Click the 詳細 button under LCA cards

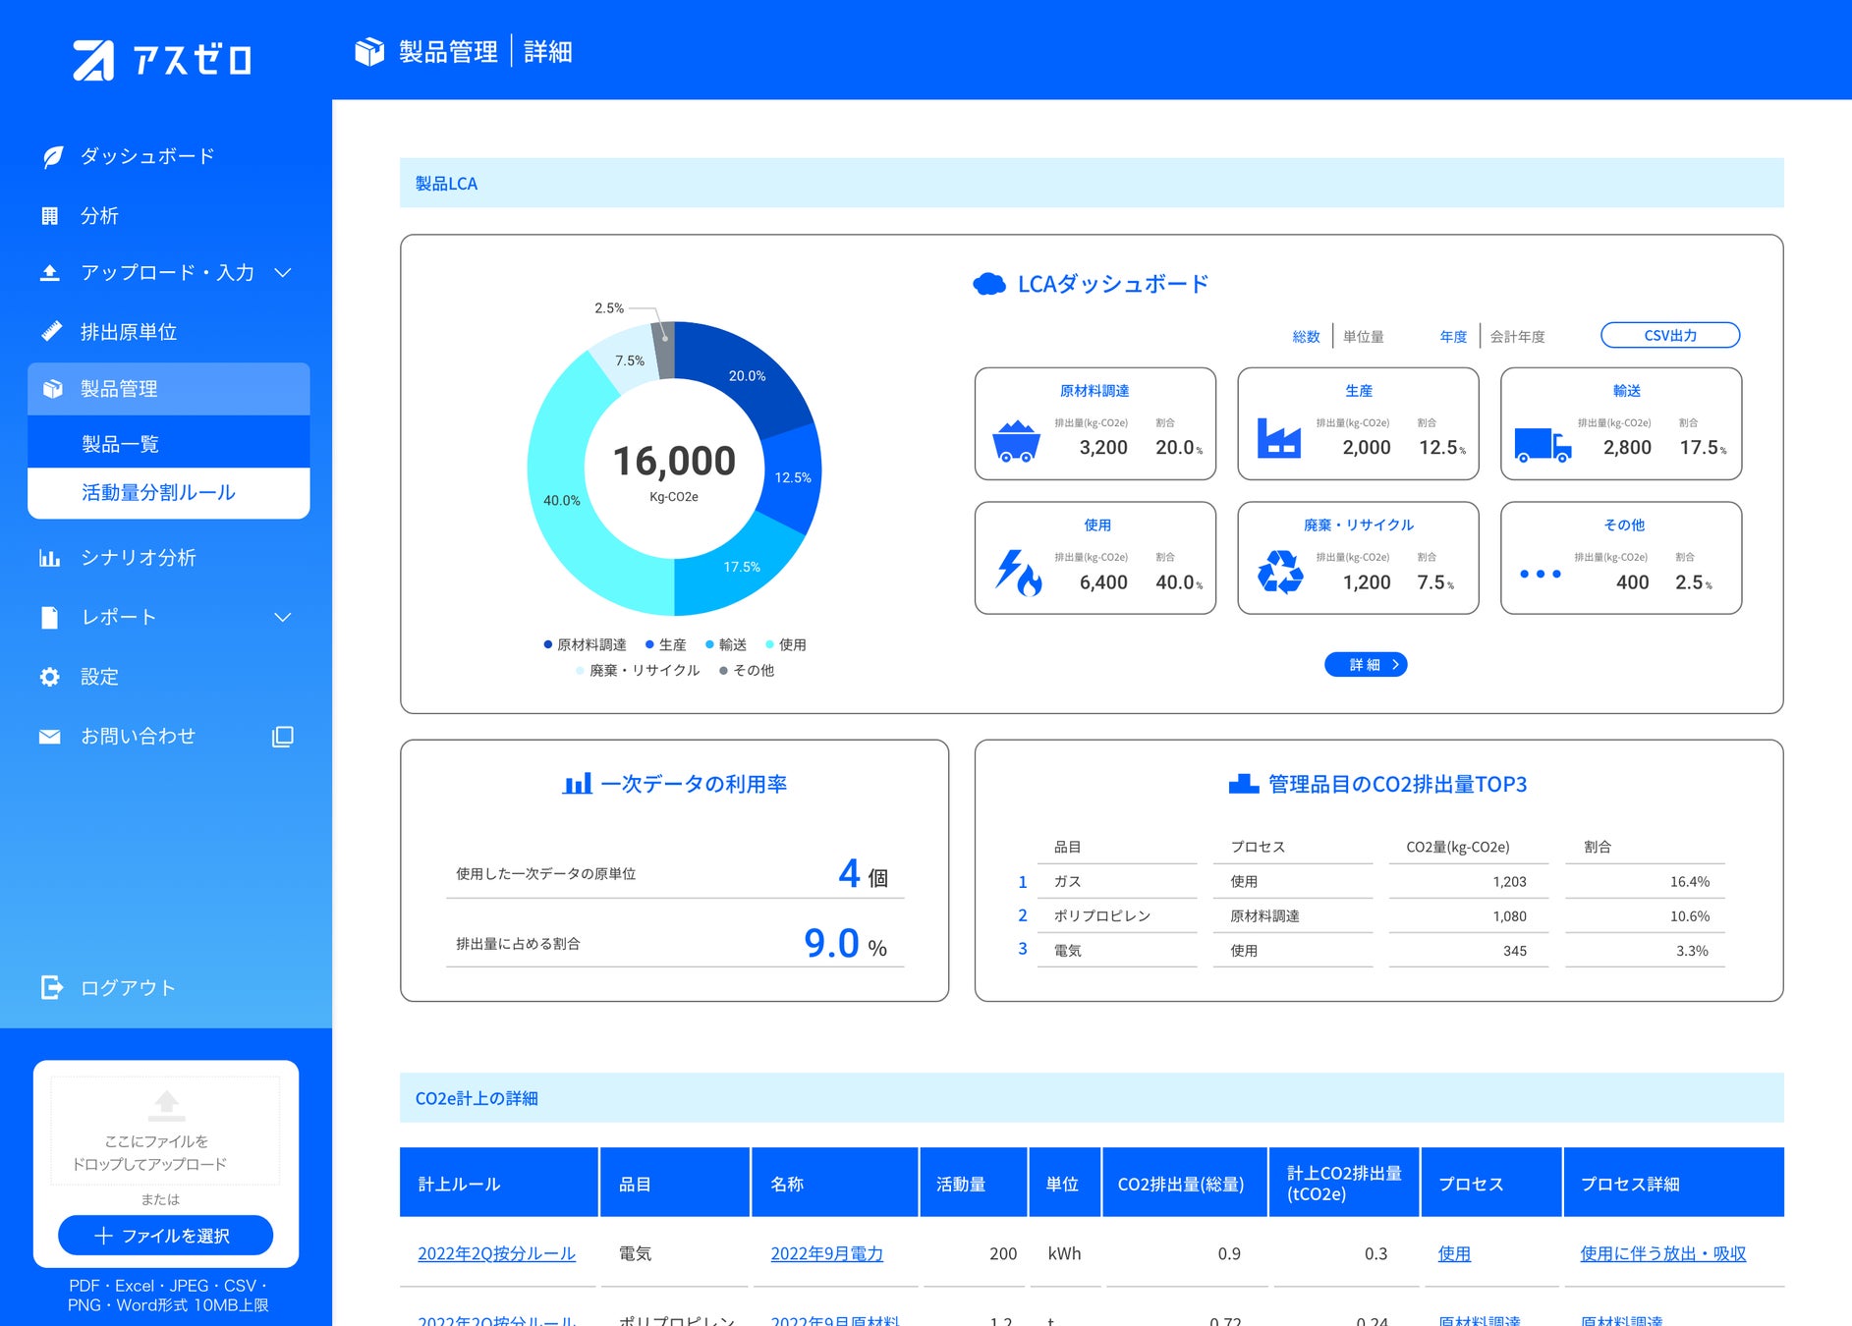(x=1366, y=665)
